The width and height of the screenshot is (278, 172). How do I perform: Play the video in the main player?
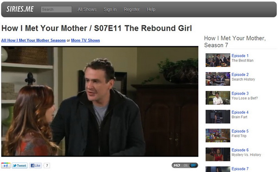coord(100,101)
